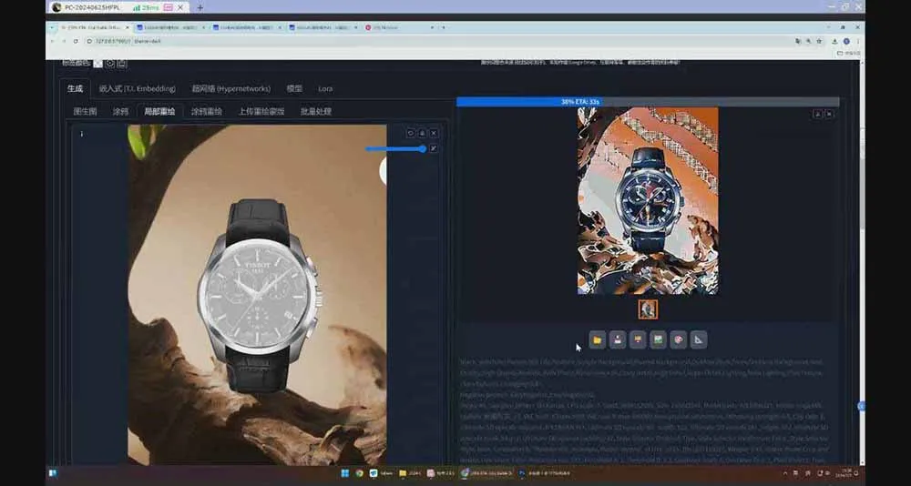Open the 涂鸦重绘 tab
The image size is (911, 486).
pos(207,111)
